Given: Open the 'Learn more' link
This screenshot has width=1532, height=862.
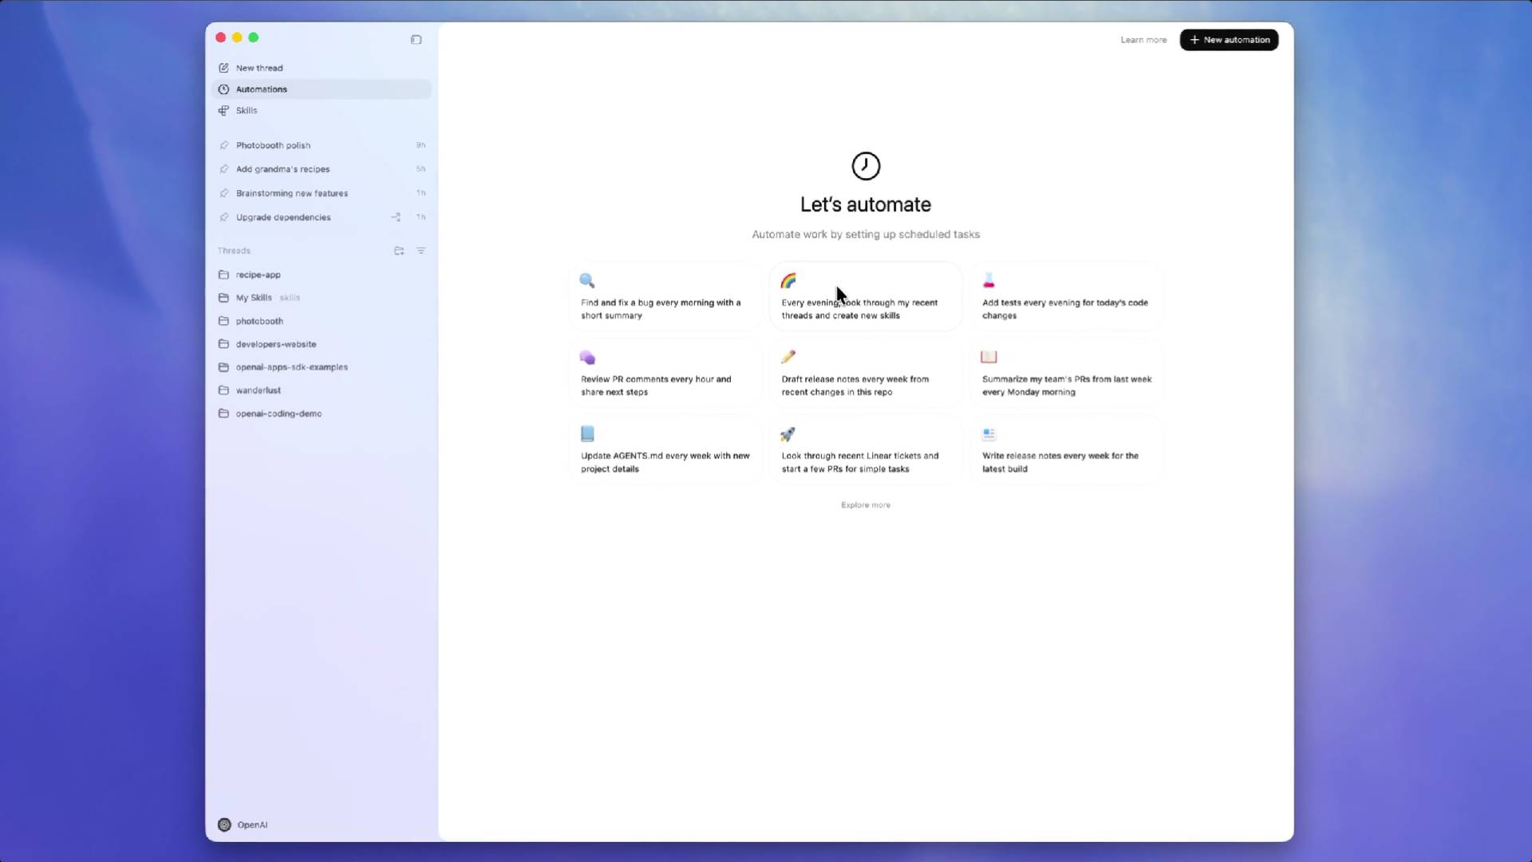Looking at the screenshot, I should tap(1143, 39).
